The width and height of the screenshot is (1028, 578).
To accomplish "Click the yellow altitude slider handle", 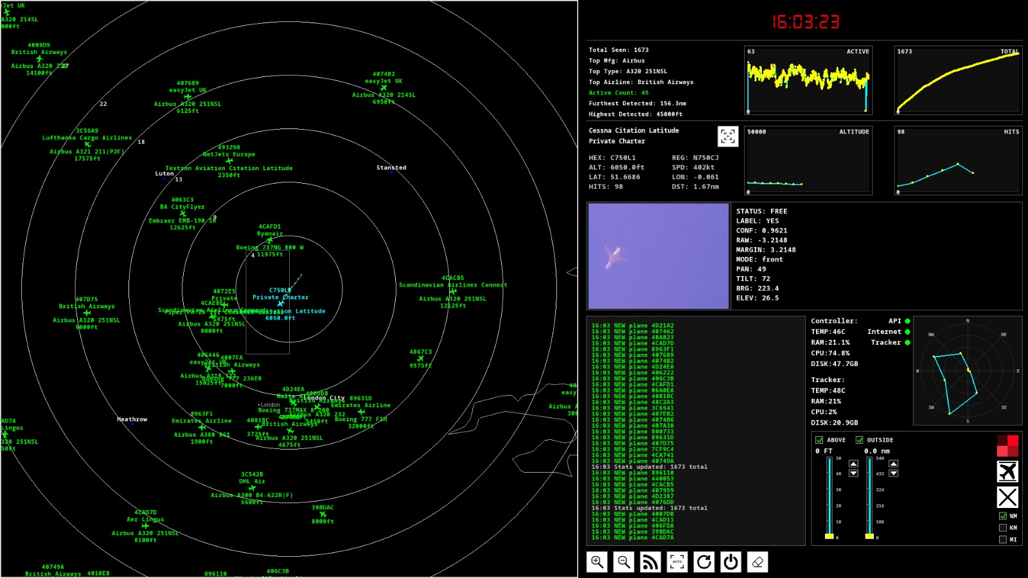I will 829,536.
